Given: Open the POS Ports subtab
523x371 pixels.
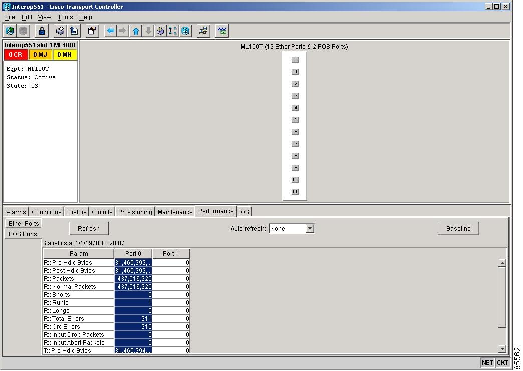Looking at the screenshot, I should coord(23,234).
